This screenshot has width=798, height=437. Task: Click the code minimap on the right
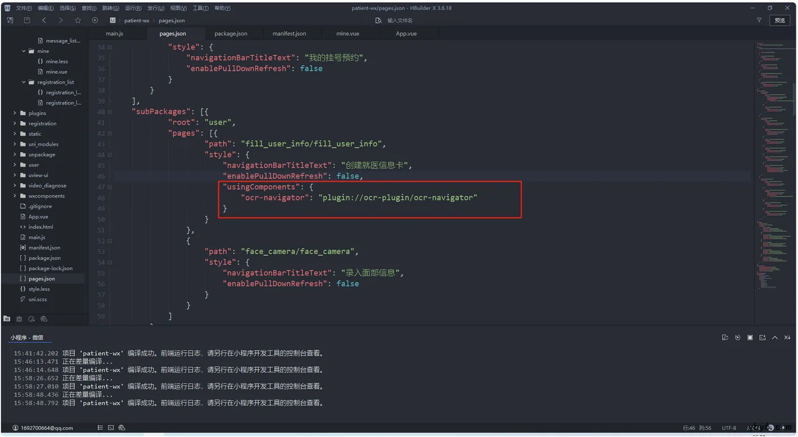[x=773, y=165]
